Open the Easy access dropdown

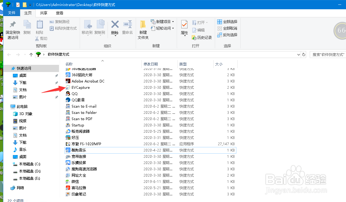(162, 28)
